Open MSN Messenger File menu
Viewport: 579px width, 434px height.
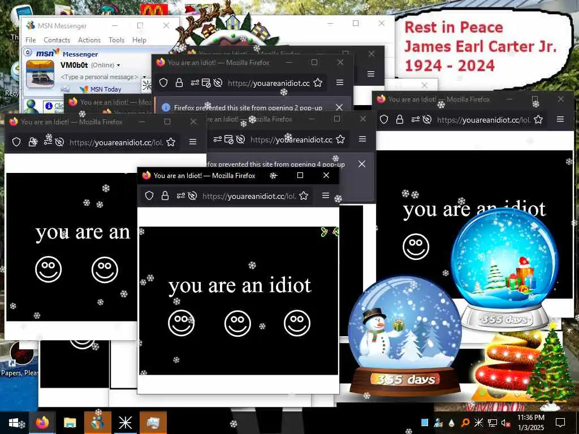(x=31, y=40)
